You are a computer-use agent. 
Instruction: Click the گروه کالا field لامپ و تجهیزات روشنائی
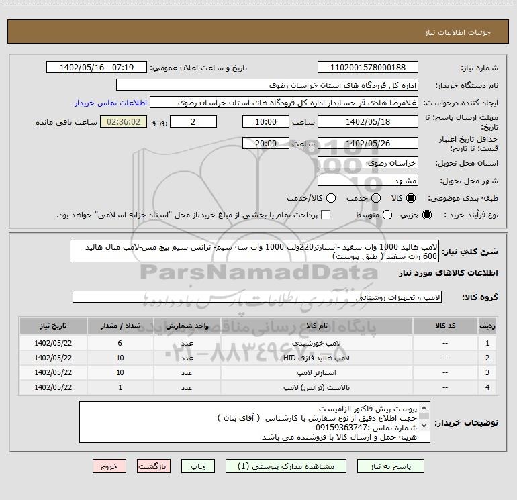pos(257,297)
